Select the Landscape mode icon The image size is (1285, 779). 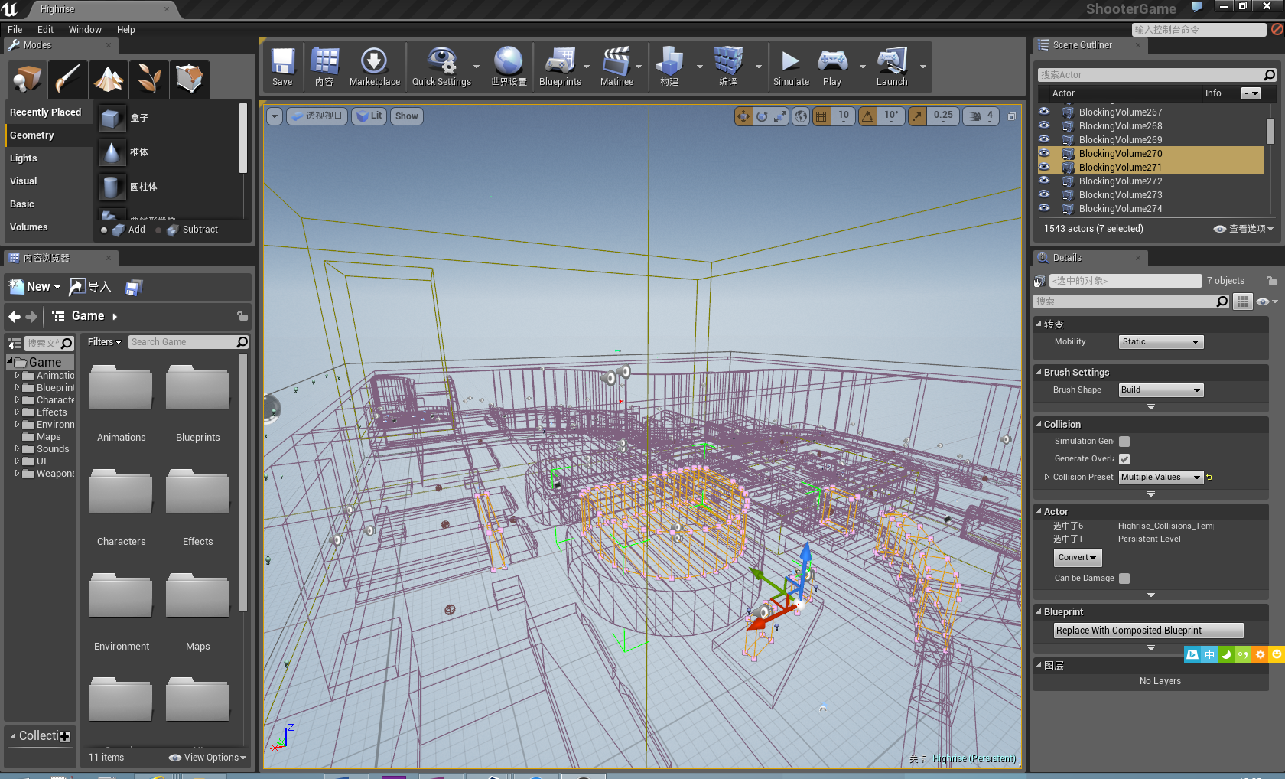tap(108, 78)
